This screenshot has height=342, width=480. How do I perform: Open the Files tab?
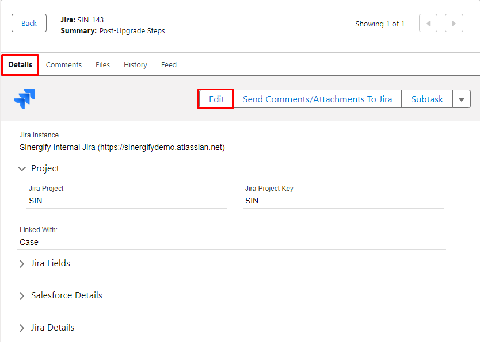(102, 65)
